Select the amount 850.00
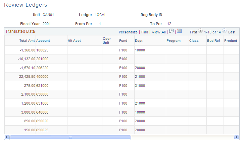This screenshot has height=143, width=243. pyautogui.click(x=30, y=121)
